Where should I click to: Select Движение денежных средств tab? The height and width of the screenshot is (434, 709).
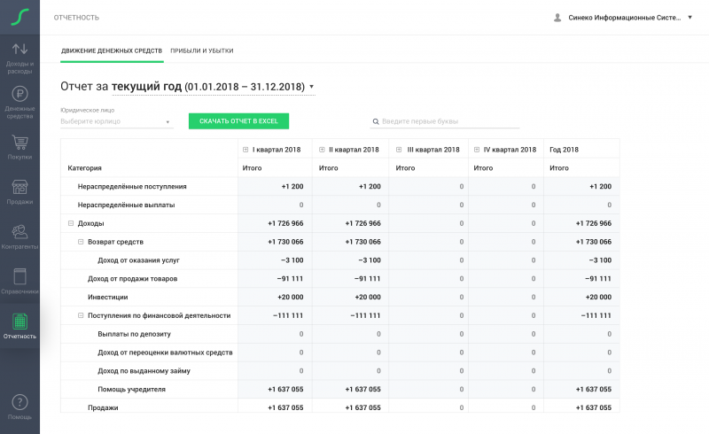coord(112,50)
